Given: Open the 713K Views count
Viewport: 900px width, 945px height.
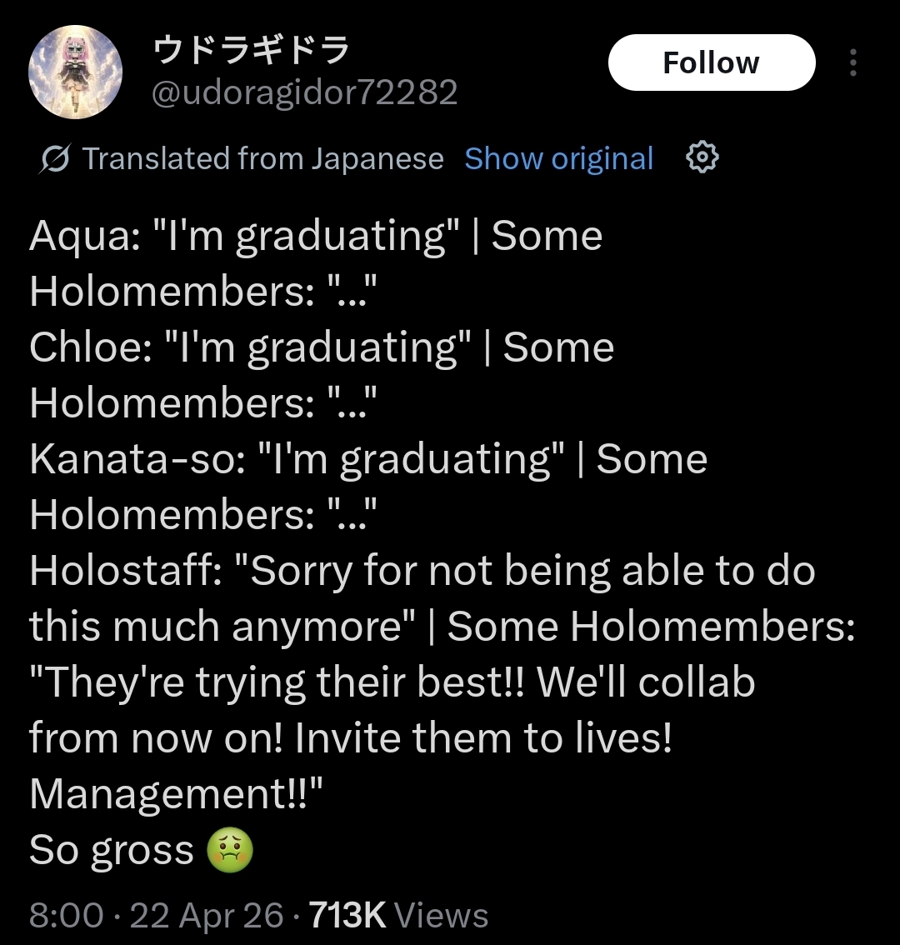Looking at the screenshot, I should click(398, 915).
